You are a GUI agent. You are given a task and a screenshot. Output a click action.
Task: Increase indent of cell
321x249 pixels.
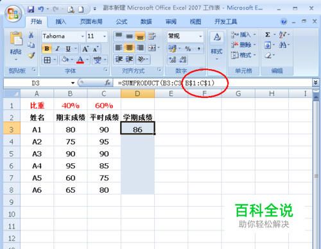(129, 59)
